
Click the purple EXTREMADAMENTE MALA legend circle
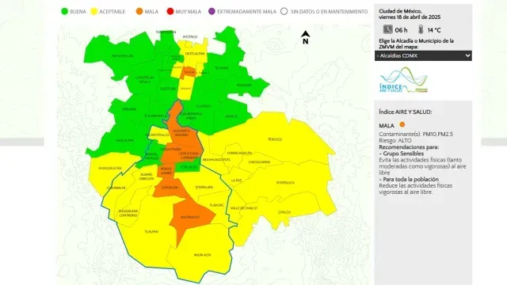coord(212,11)
